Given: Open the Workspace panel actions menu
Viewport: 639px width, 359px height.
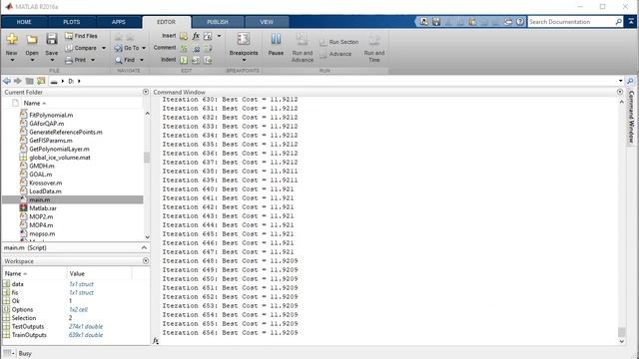Looking at the screenshot, I should click(146, 261).
